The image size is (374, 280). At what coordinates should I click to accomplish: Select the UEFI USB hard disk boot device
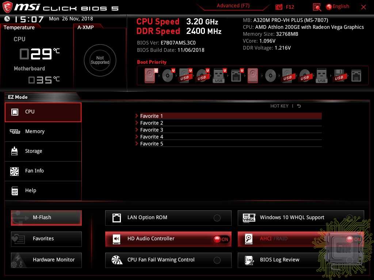(185, 75)
